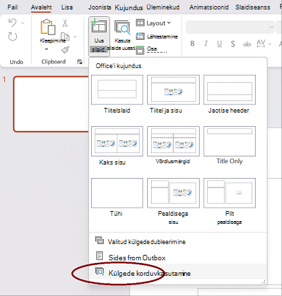Click the outline document icon
The height and width of the screenshot is (296, 282).
pyautogui.click(x=99, y=256)
